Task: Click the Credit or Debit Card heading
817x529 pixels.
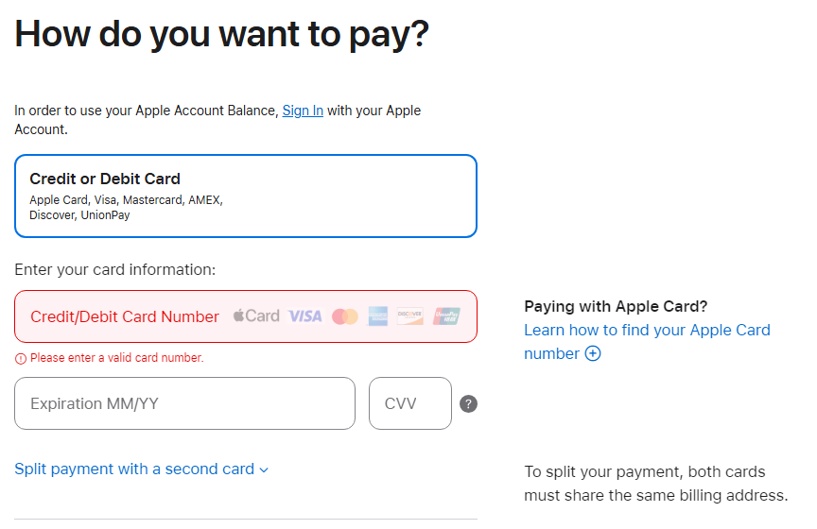Action: tap(105, 179)
